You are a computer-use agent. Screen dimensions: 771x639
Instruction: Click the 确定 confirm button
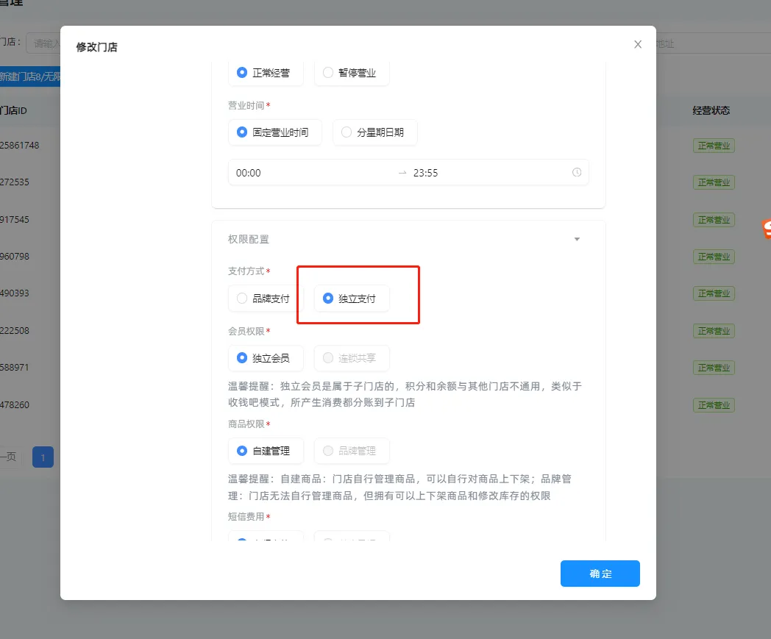coord(600,574)
